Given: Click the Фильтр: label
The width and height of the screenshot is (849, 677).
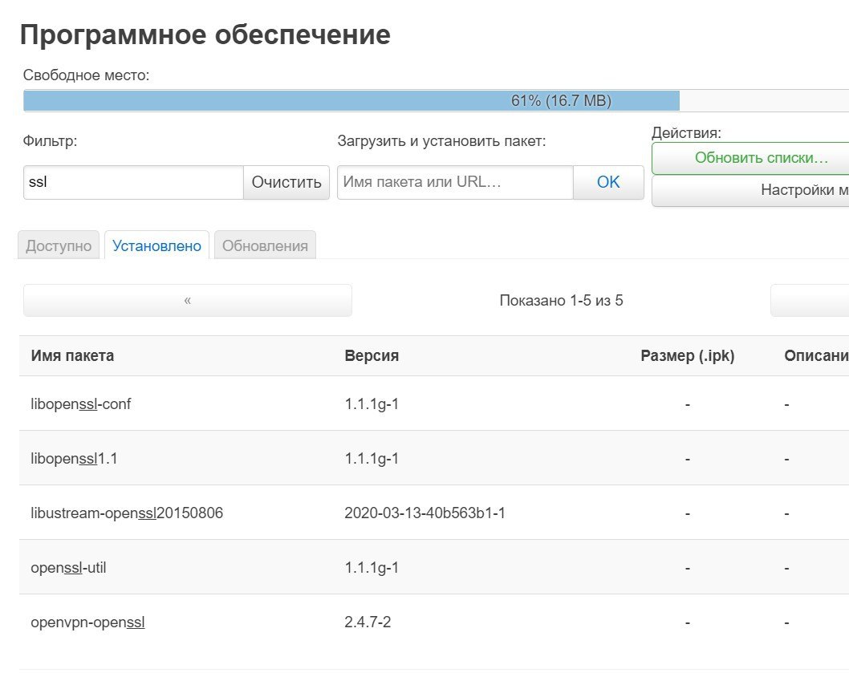Looking at the screenshot, I should pyautogui.click(x=50, y=141).
